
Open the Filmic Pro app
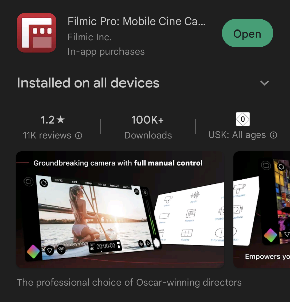pyautogui.click(x=247, y=33)
